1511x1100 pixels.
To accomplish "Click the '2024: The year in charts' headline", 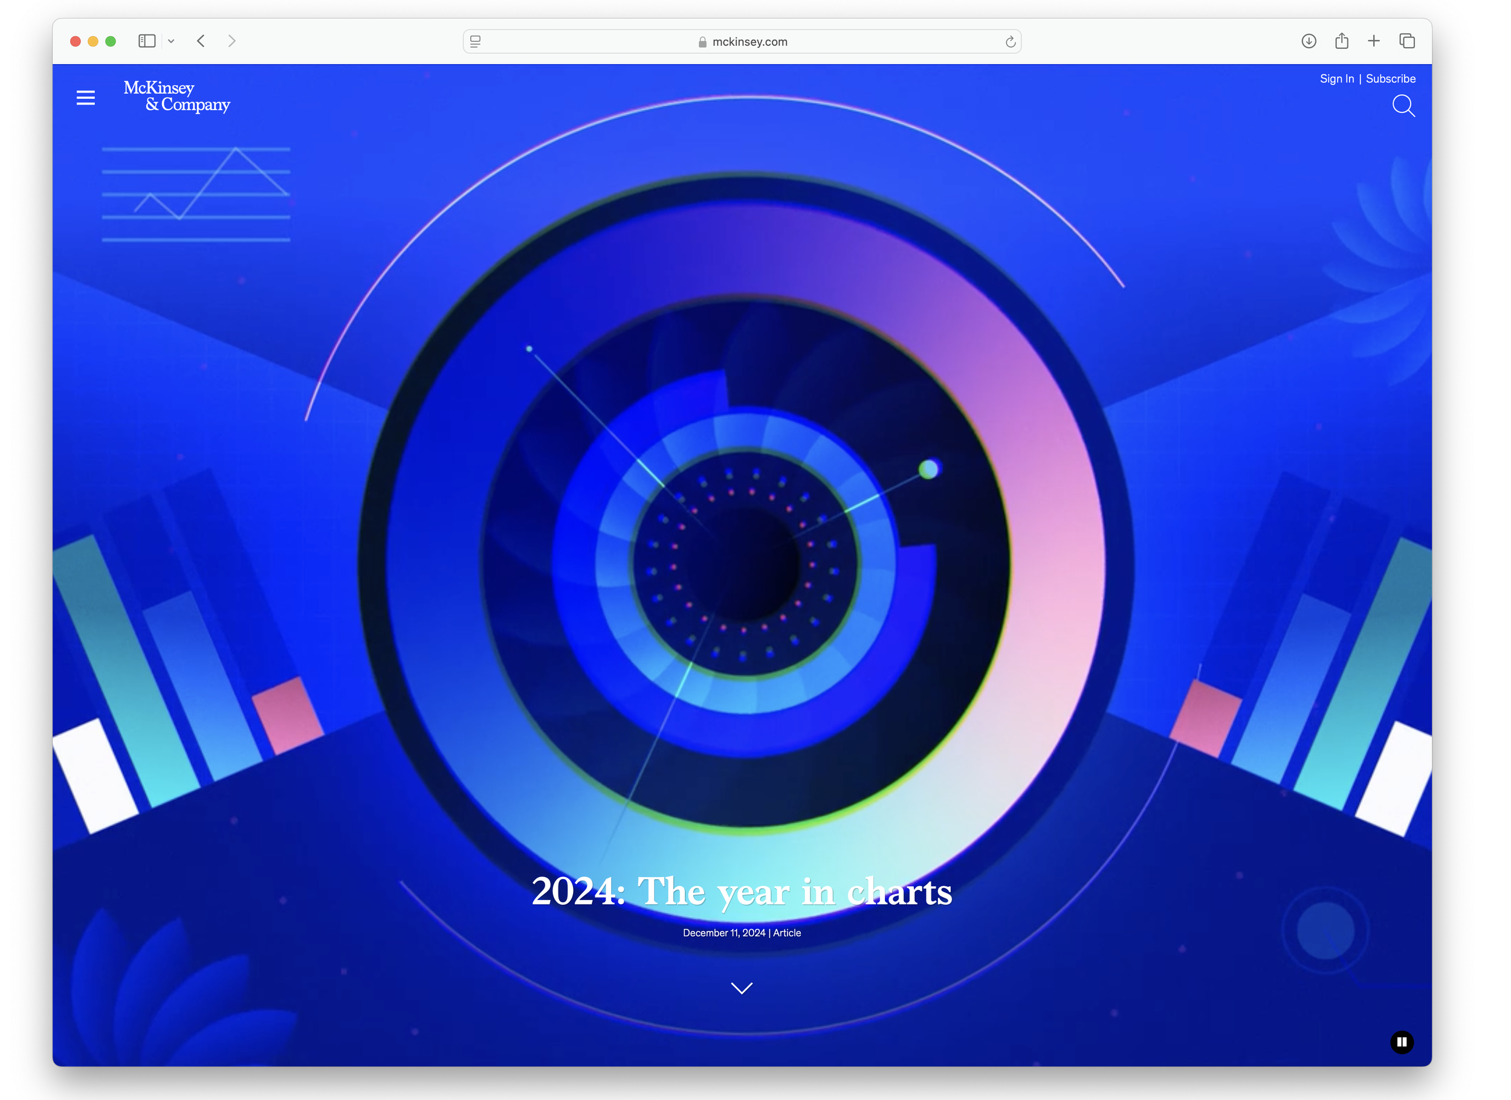I will click(x=742, y=892).
